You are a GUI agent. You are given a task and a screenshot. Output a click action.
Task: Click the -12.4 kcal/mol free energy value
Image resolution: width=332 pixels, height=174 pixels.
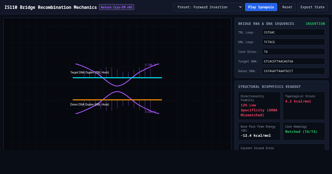point(256,136)
